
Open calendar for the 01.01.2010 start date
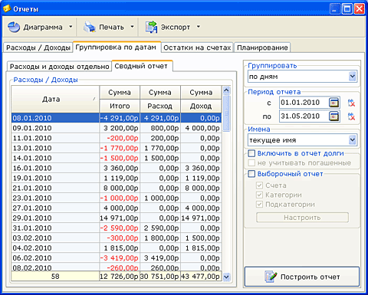(x=334, y=103)
